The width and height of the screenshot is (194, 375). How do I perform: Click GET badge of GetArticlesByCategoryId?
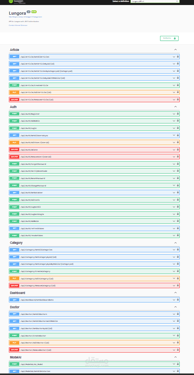(14, 71)
